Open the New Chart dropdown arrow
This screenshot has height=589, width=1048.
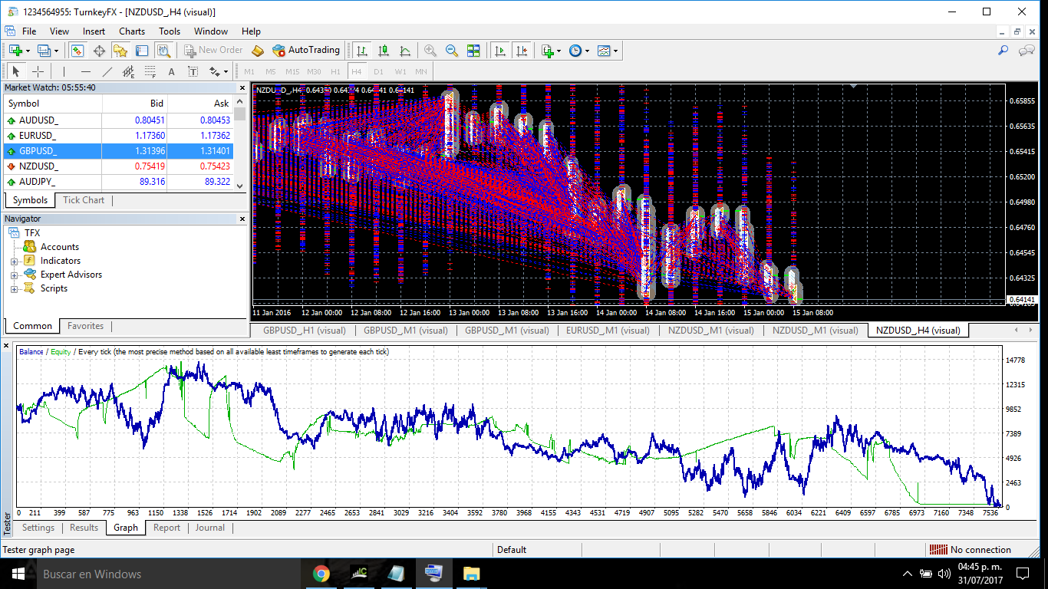pos(28,51)
